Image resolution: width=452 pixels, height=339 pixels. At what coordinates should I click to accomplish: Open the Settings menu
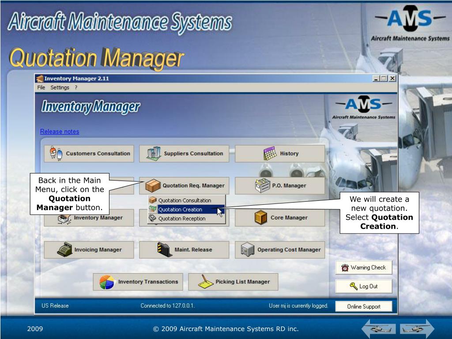point(60,87)
